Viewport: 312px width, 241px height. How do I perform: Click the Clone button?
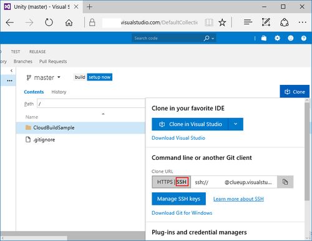pyautogui.click(x=295, y=92)
